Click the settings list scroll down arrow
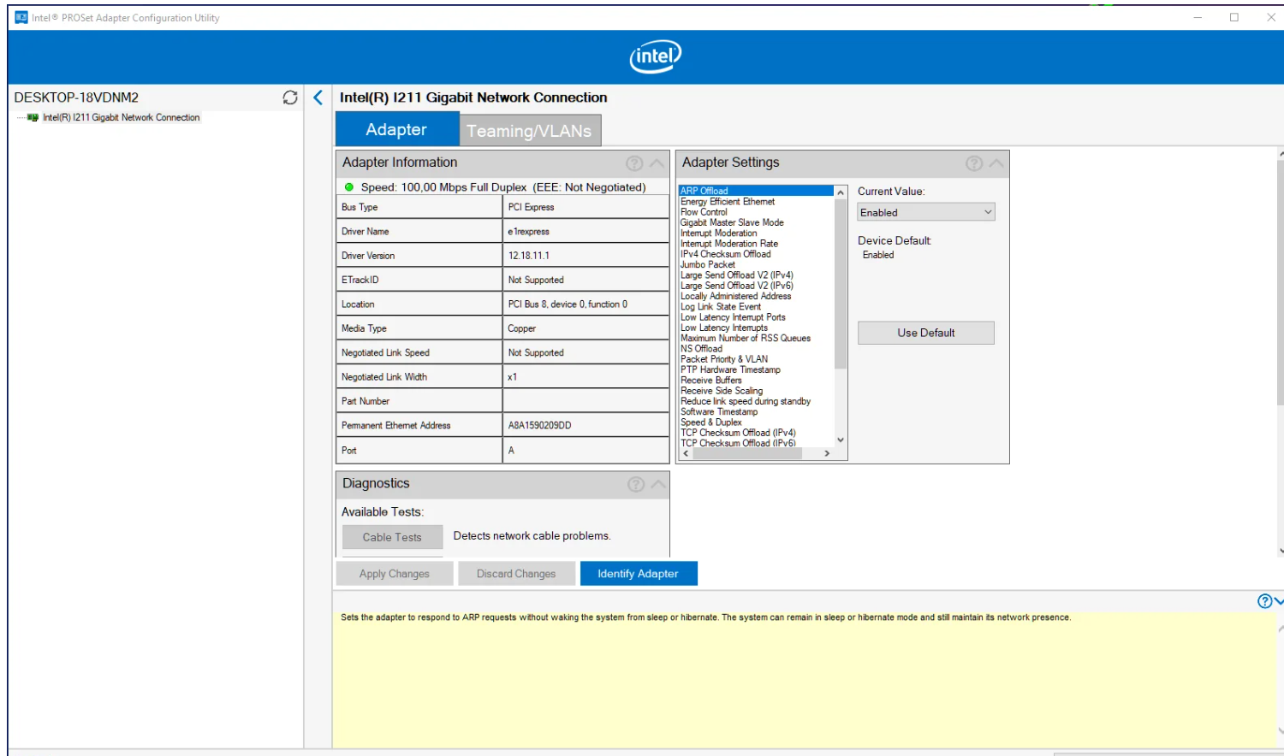Viewport: 1284px width, 756px height. point(841,440)
